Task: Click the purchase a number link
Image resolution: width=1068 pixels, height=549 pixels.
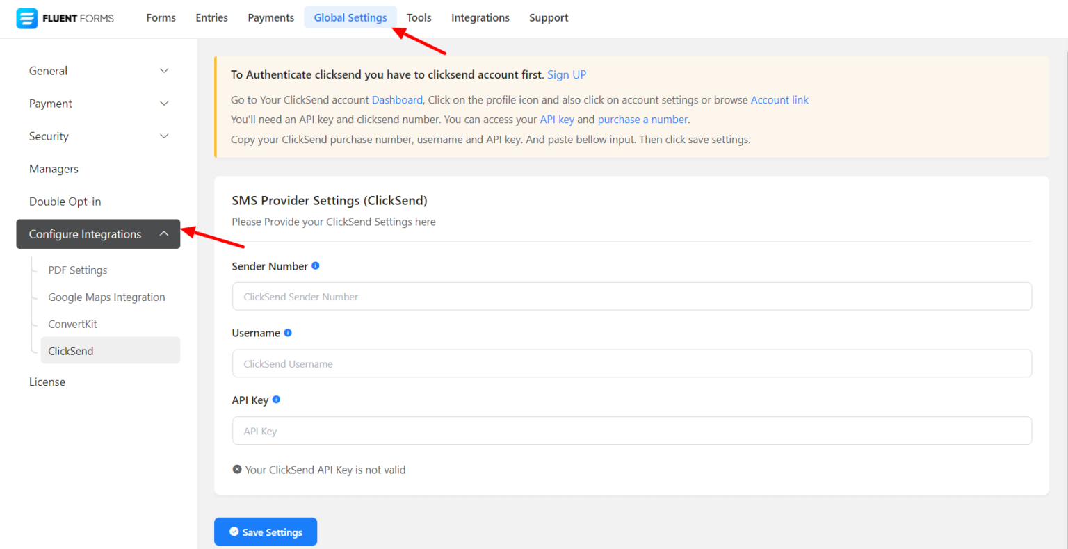Action: (x=642, y=120)
